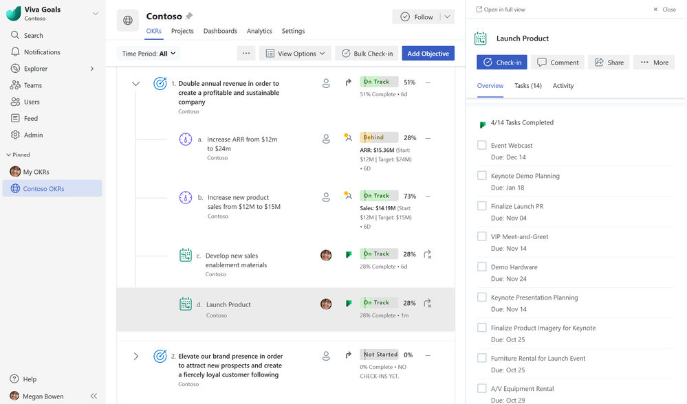Check the Keynote Presentation Planning task

pyautogui.click(x=482, y=298)
